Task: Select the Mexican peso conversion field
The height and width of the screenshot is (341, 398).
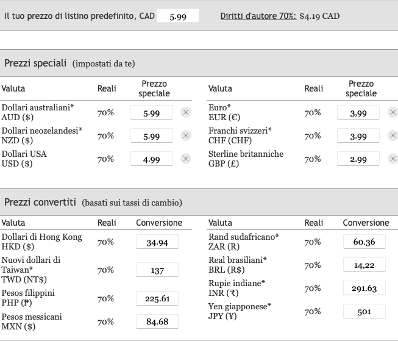Action: (x=157, y=321)
